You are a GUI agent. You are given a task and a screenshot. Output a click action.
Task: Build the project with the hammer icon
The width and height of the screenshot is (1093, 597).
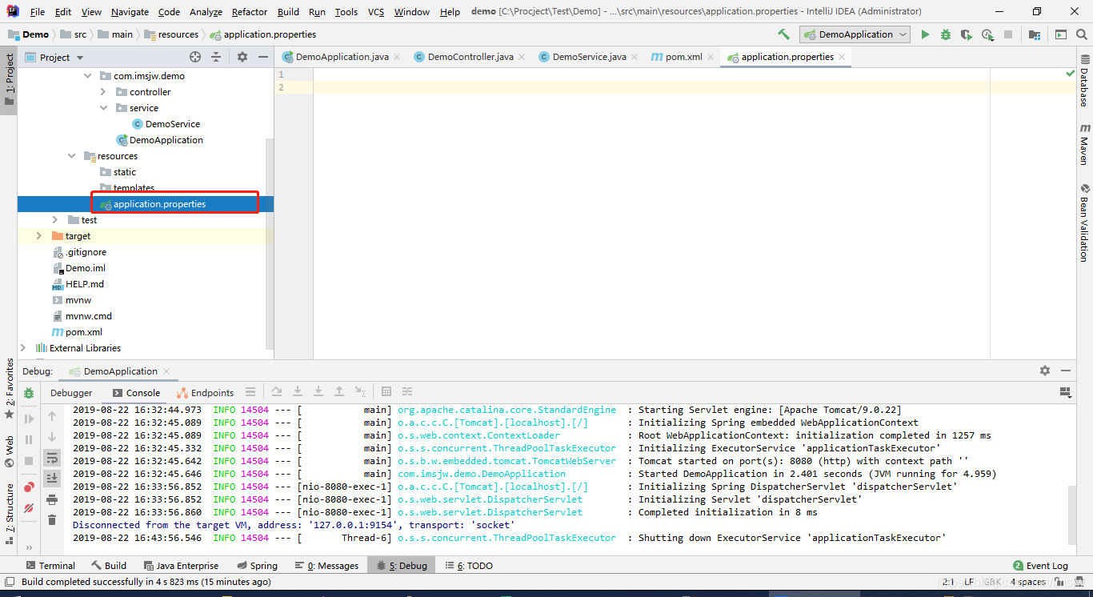[x=783, y=34]
